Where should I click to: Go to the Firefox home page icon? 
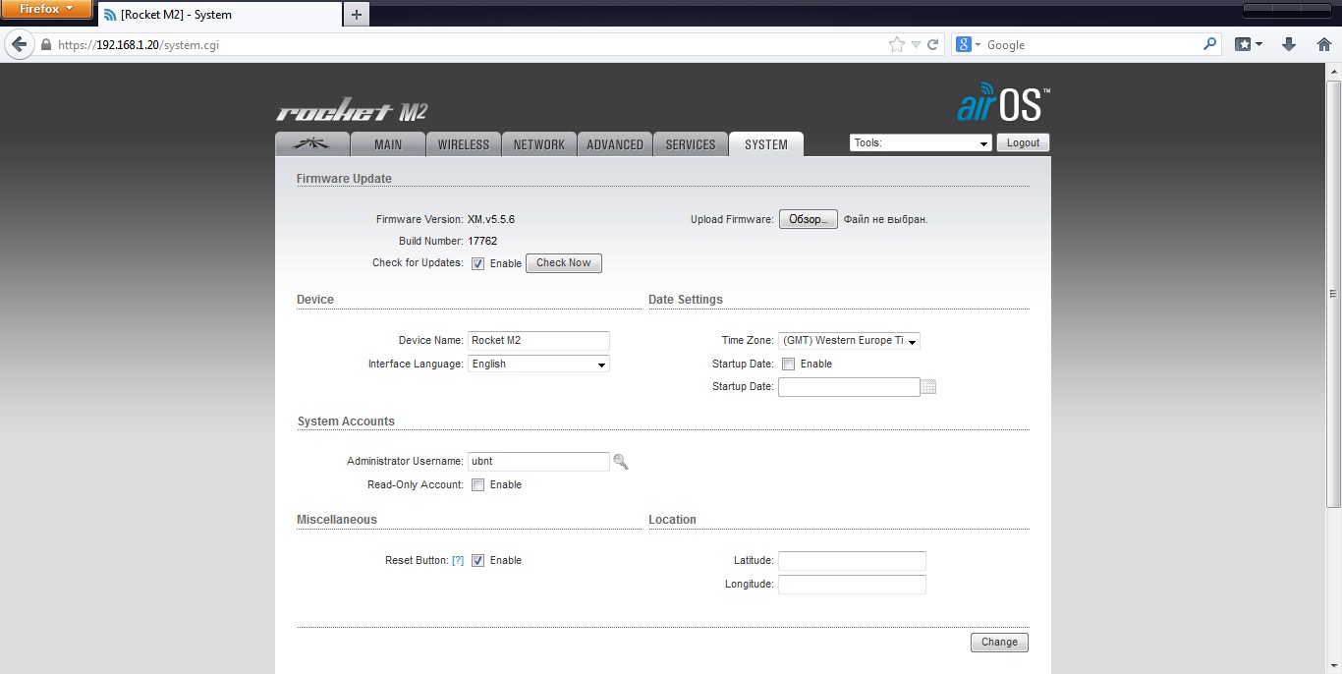[x=1323, y=44]
